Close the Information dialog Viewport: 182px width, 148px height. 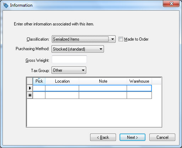point(171,4)
